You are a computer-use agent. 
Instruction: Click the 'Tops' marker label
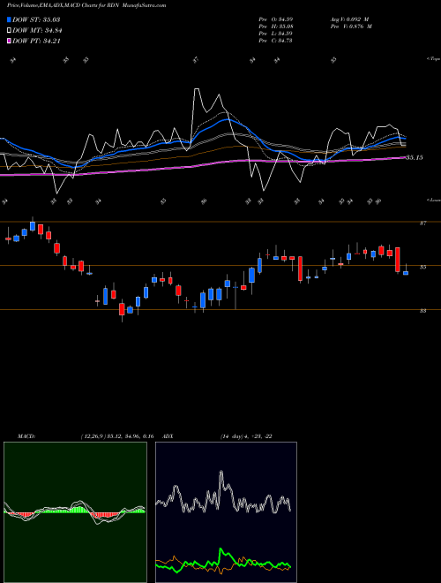[x=434, y=59]
